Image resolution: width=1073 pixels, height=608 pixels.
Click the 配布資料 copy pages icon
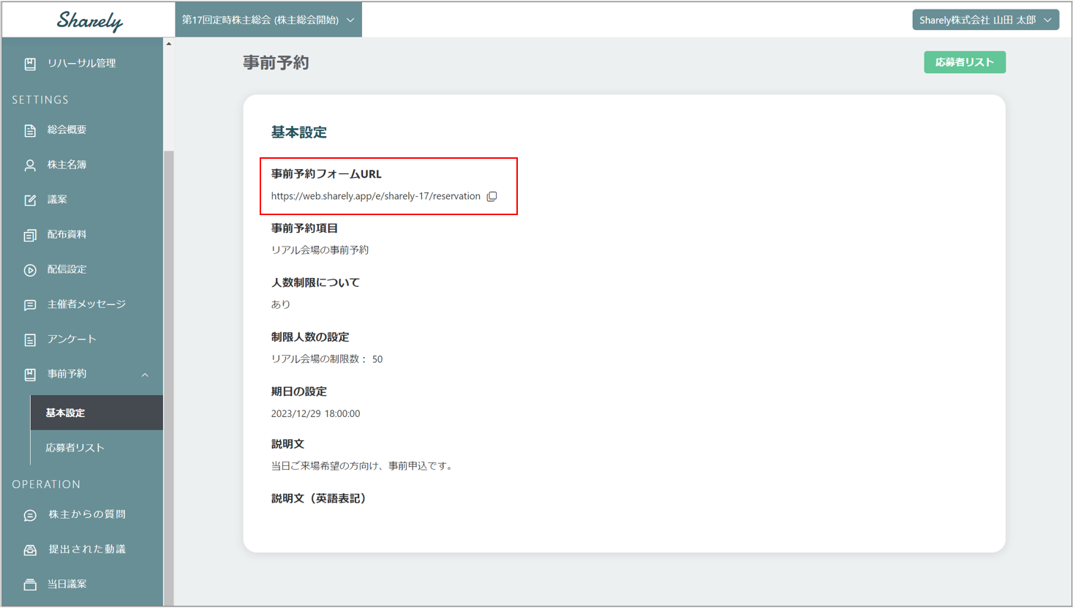point(30,235)
